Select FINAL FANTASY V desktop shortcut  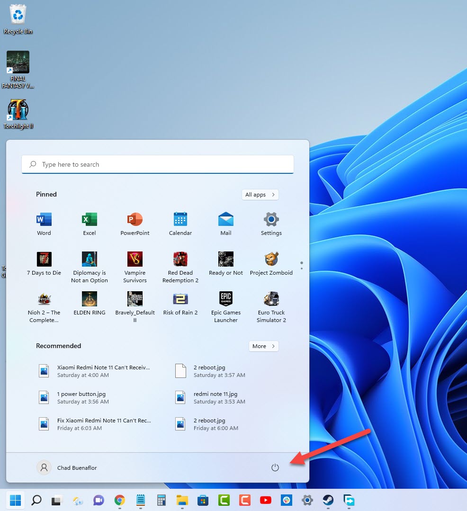tap(18, 70)
